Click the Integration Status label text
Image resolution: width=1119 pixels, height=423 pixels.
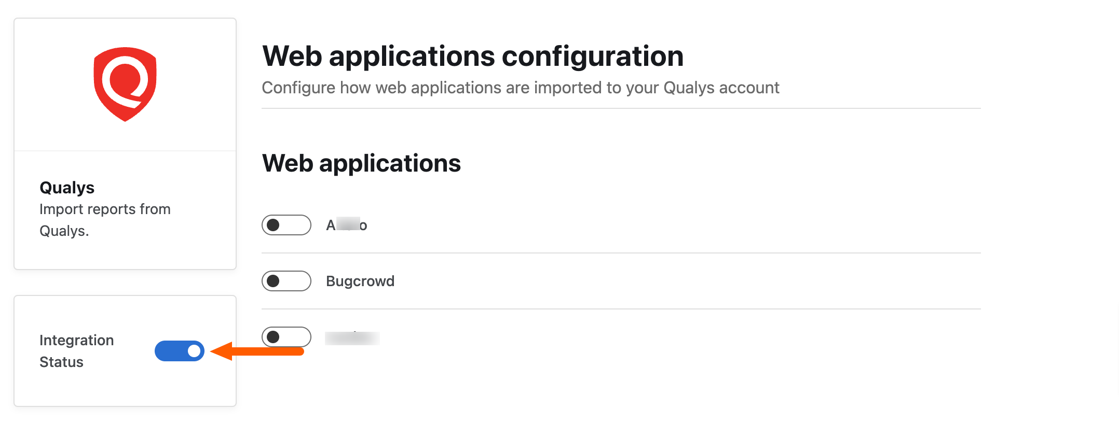coord(77,351)
